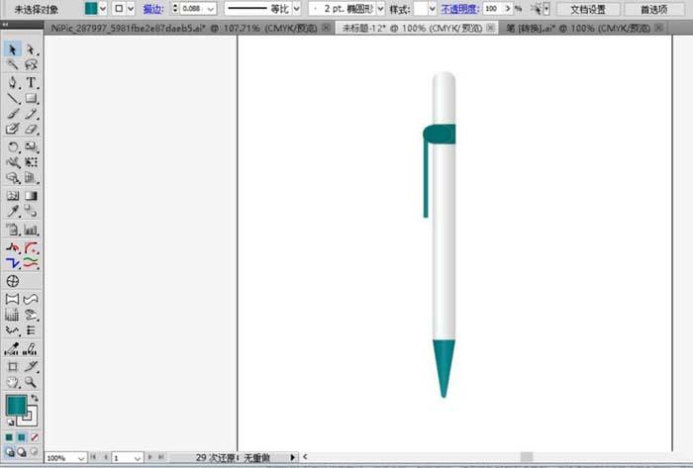Expand opacity slider arrow
Screen dimensions: 693x468
click(x=508, y=8)
